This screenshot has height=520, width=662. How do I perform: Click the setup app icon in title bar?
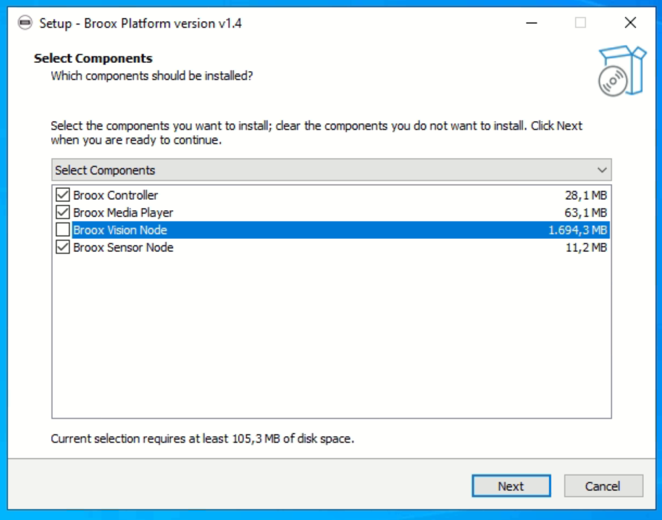click(25, 22)
